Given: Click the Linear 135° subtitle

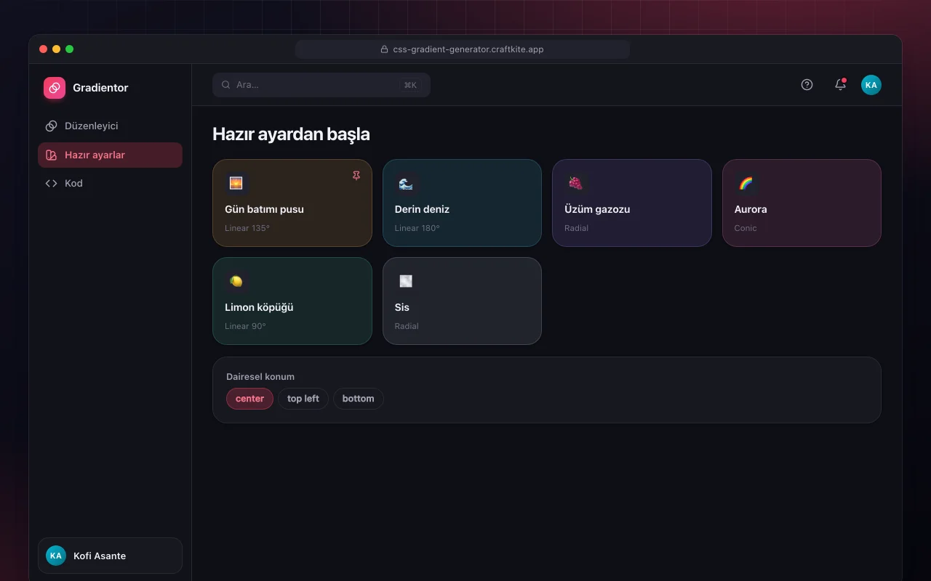Looking at the screenshot, I should tap(247, 228).
